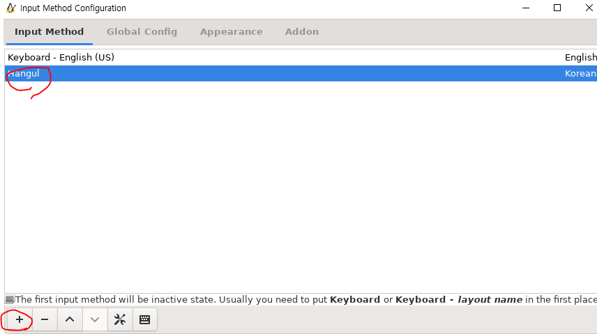Open configure tools for the selected input method
The height and width of the screenshot is (334, 597).
(x=120, y=319)
